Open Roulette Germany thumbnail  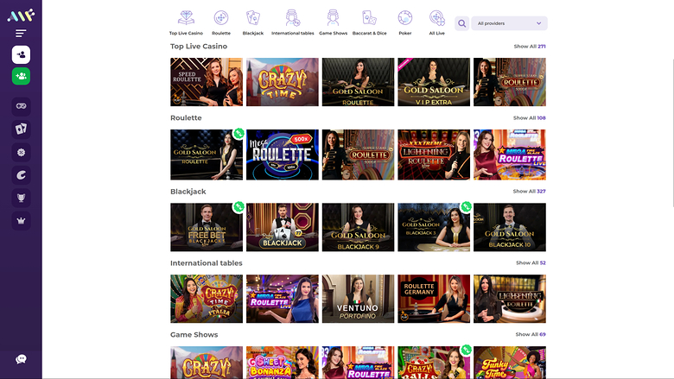[x=434, y=299]
